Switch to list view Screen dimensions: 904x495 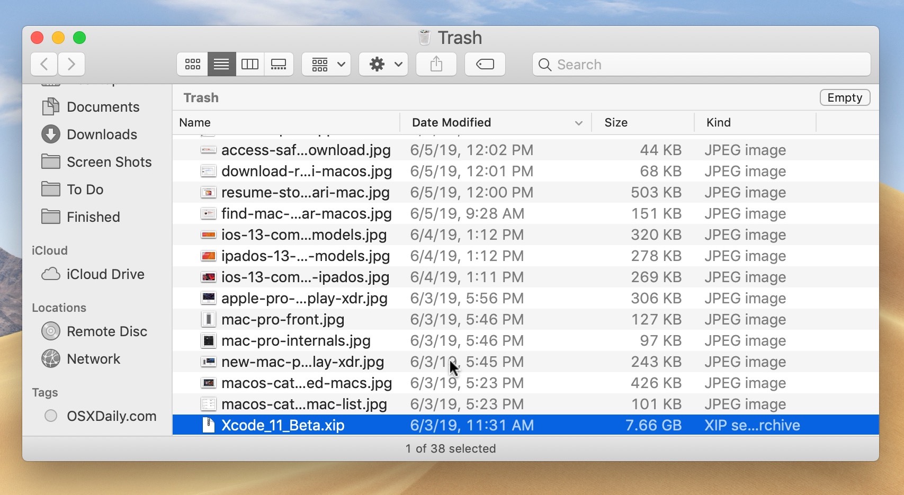click(221, 65)
